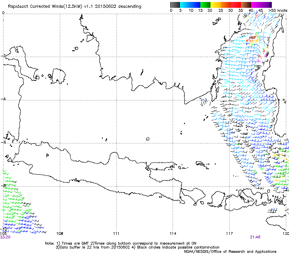Click the brown 35-40 knots color segment
Screen dimensions: 289x254
click(246, 5)
